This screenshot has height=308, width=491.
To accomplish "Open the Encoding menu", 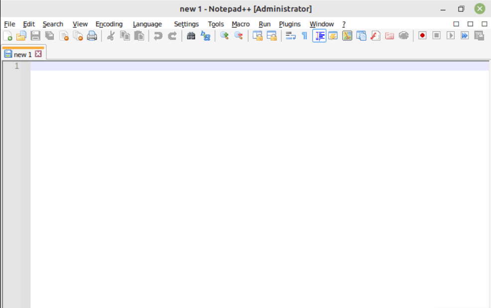I will 109,24.
